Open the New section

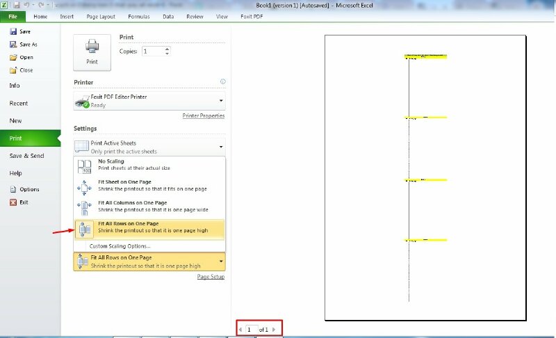(15, 120)
